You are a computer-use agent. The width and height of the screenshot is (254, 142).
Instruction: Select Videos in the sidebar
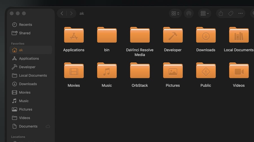tap(31, 118)
